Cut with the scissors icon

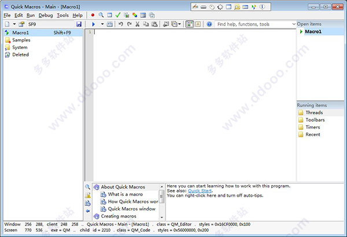tap(138, 24)
